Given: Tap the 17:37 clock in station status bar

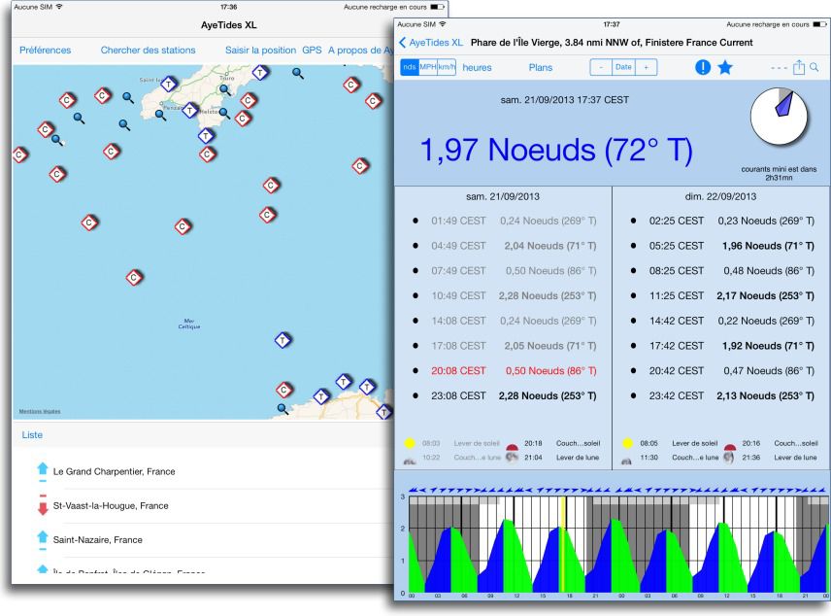Looking at the screenshot, I should pyautogui.click(x=612, y=24).
